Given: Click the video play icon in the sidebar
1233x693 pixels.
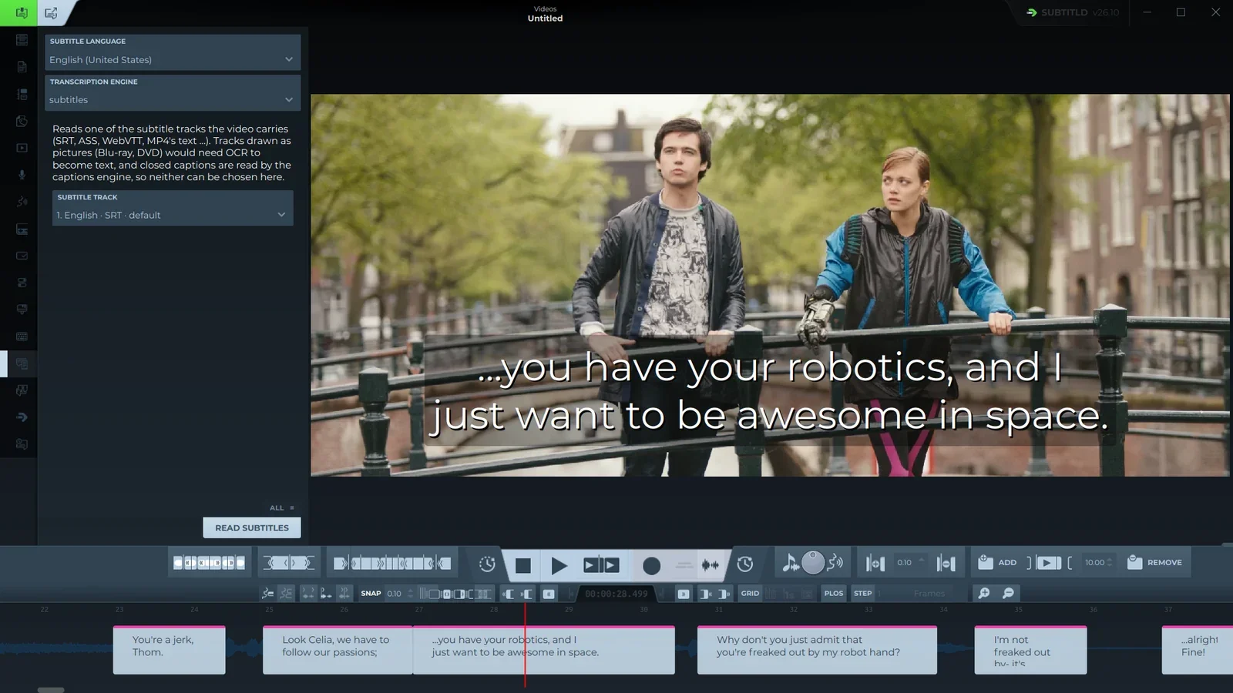Looking at the screenshot, I should click(22, 148).
